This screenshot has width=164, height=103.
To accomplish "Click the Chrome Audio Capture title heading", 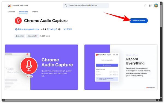I will pos(46,21).
